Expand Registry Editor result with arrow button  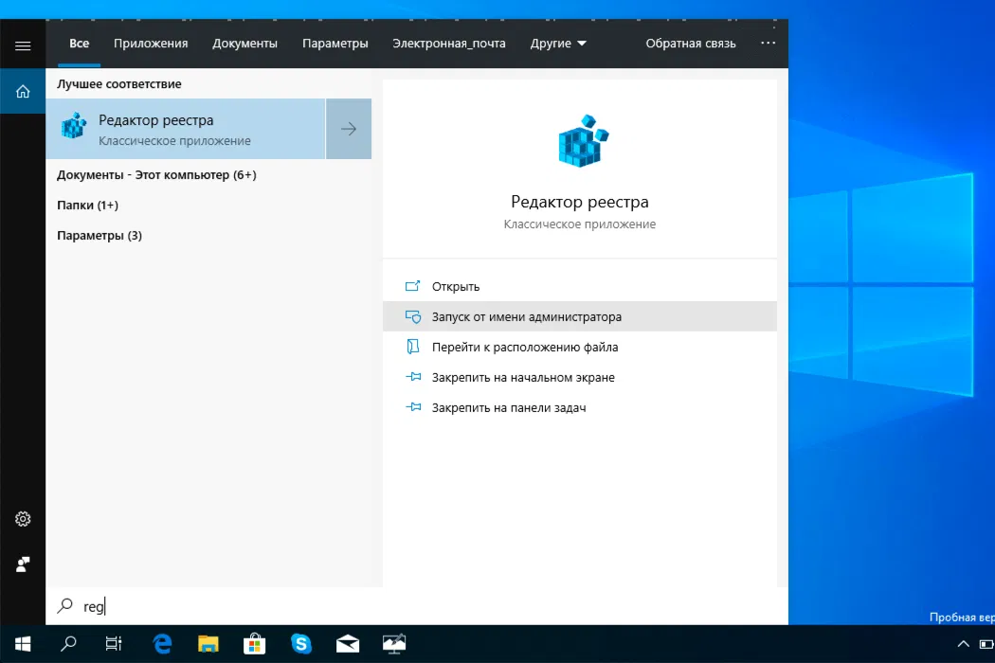point(349,129)
